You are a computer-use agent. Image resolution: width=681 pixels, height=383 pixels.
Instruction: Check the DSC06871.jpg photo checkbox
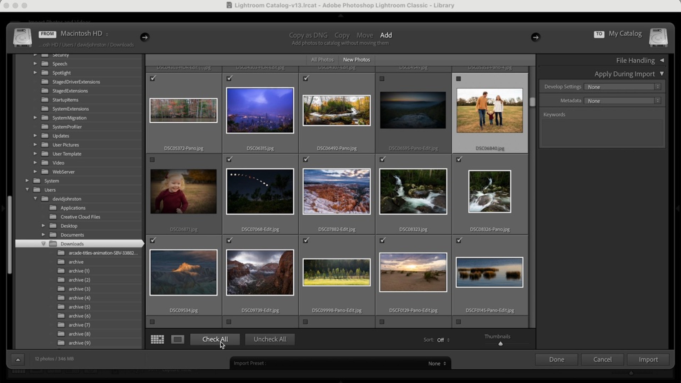coord(152,160)
